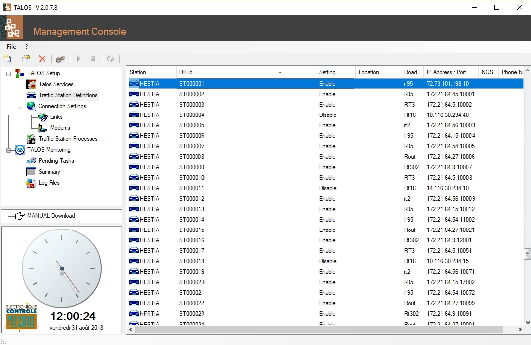
Task: Click the Log Files icon
Action: pyautogui.click(x=31, y=183)
